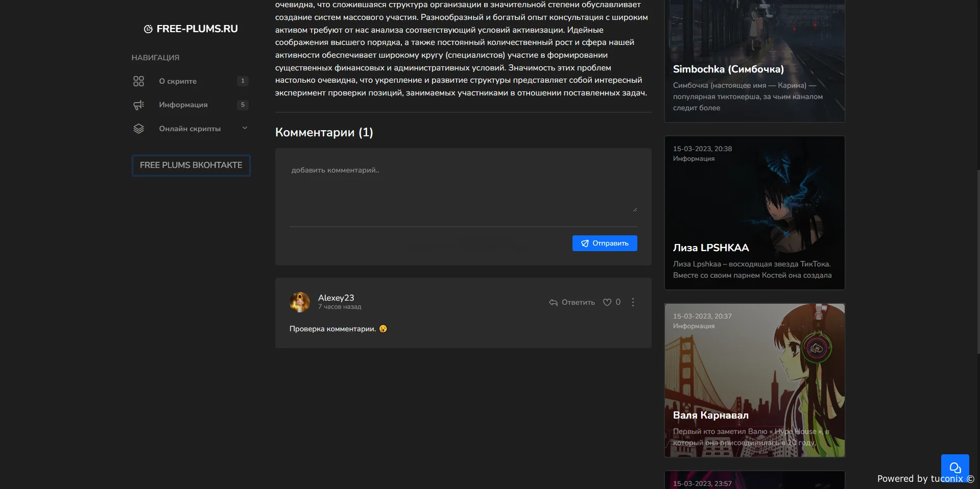Click the date 15-03-2023, 20:37

point(702,316)
